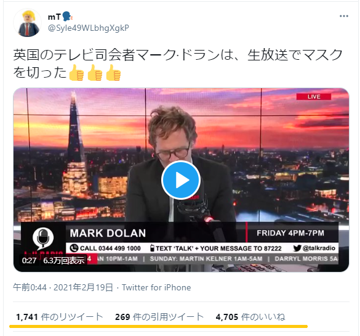Play the Mark Dolan video

181,179
